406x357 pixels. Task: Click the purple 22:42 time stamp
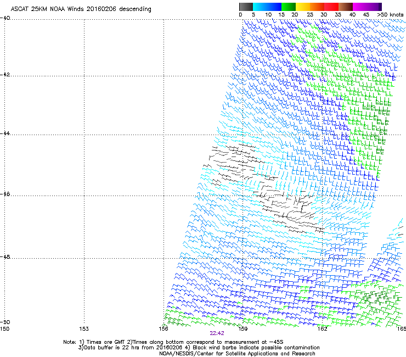point(217,333)
